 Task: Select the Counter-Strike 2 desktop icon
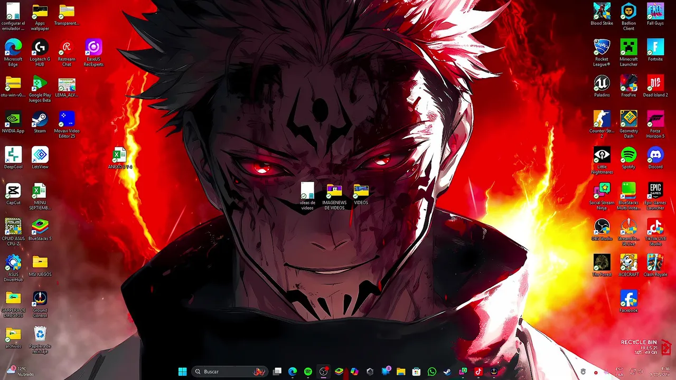pos(602,125)
